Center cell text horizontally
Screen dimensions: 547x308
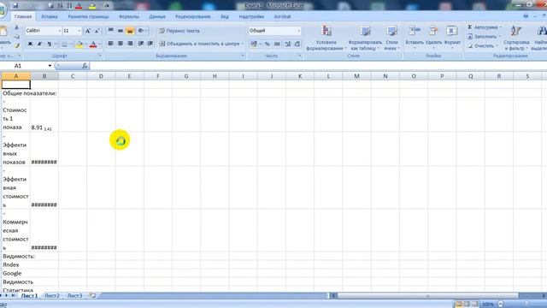(x=121, y=44)
